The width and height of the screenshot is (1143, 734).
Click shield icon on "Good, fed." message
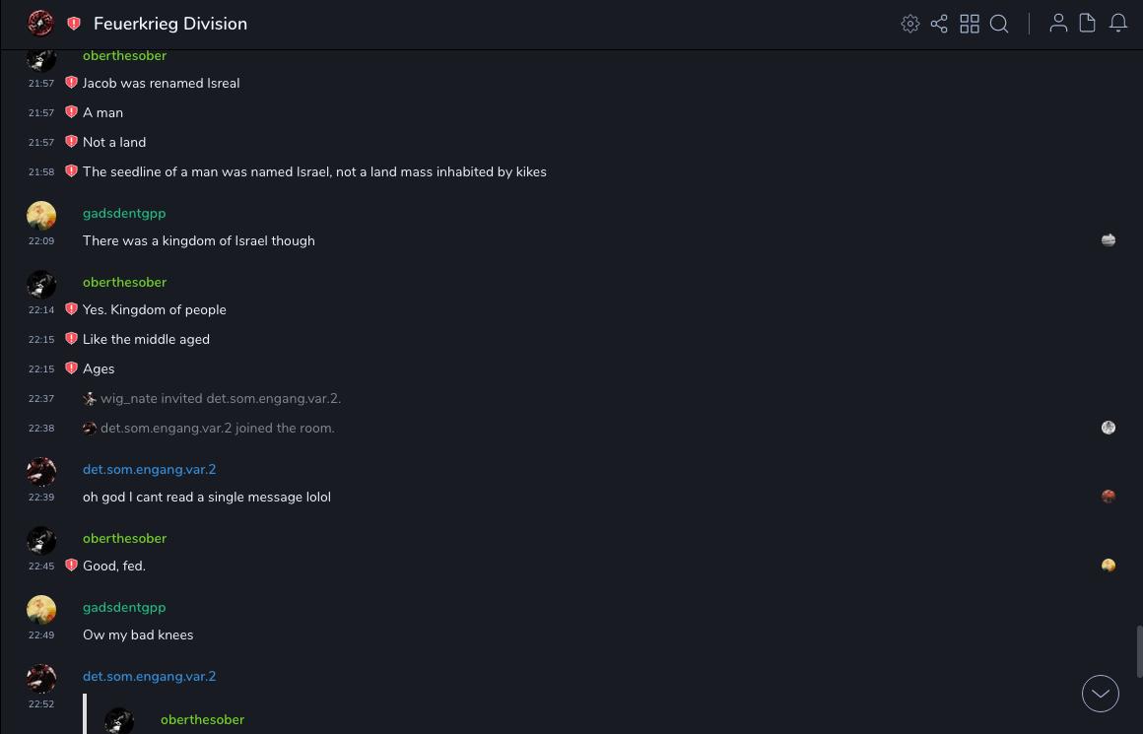[x=71, y=566]
